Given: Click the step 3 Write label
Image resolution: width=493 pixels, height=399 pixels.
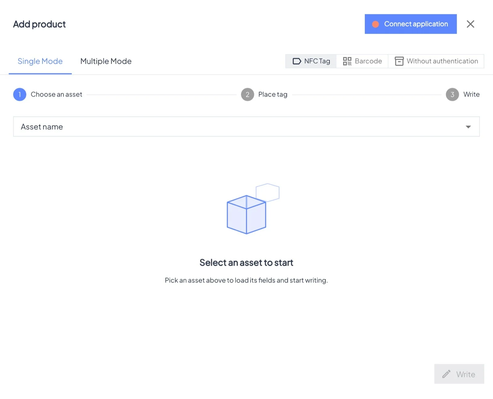Looking at the screenshot, I should click(471, 94).
